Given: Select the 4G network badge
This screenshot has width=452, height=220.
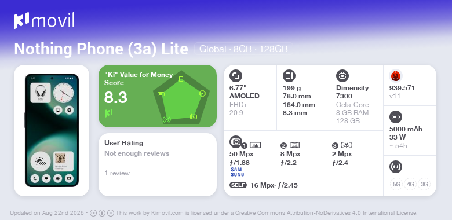Looking at the screenshot, I should tap(410, 184).
